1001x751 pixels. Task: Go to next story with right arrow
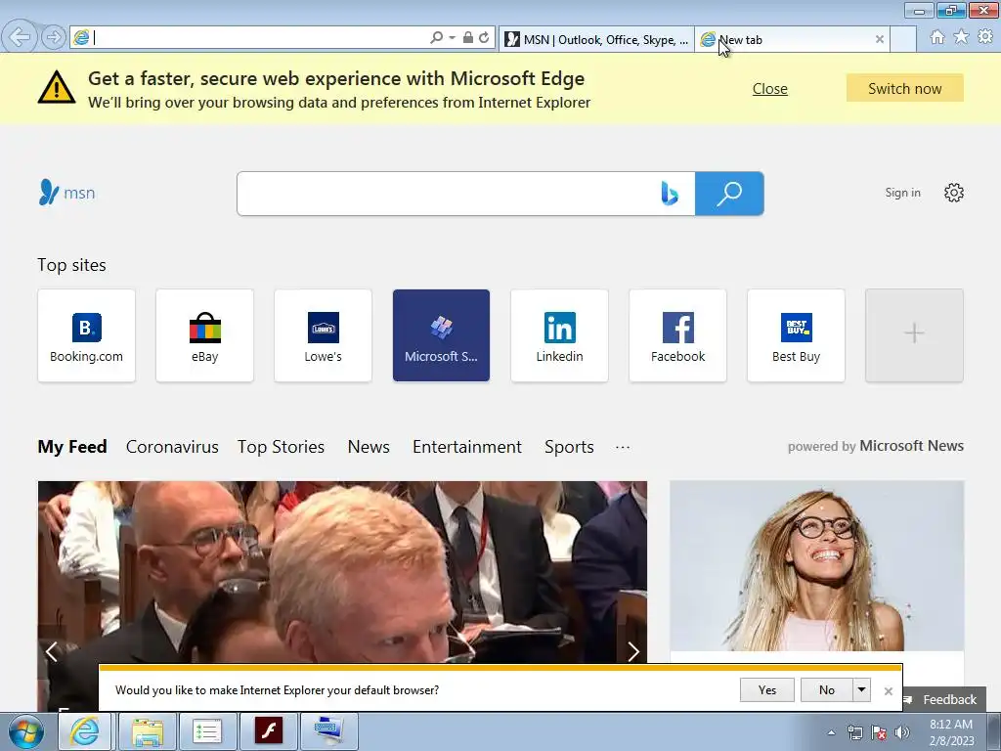click(632, 651)
